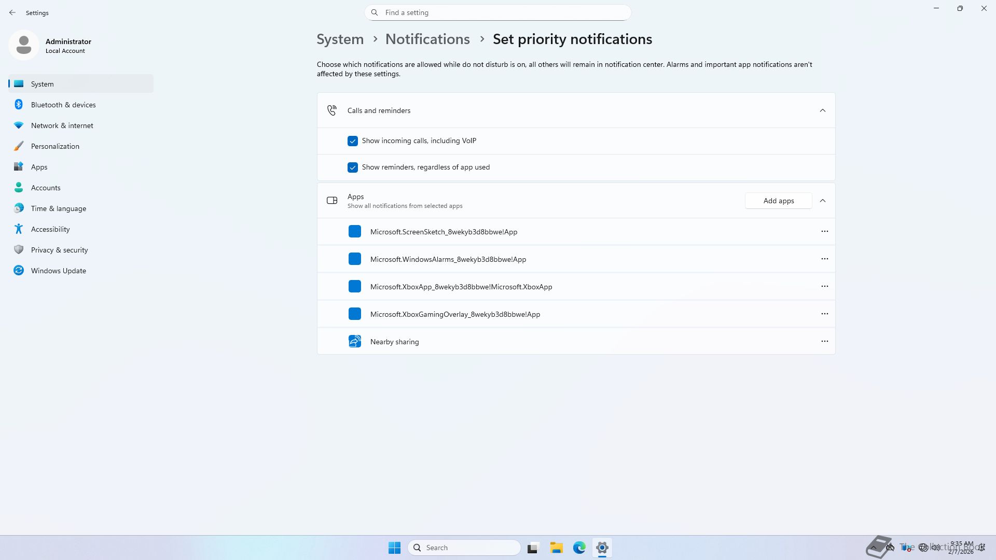Image resolution: width=996 pixels, height=560 pixels.
Task: Click the Nearby sharing app icon
Action: [x=355, y=341]
